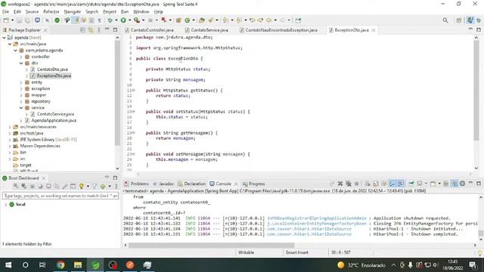The width and height of the screenshot is (484, 272).
Task: Expand the local node in Boot Dashboard
Action: click(5, 205)
